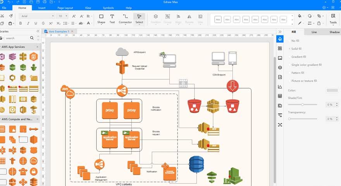The height and width of the screenshot is (186, 341).
Task: Click the Select pointer tool
Action: (139, 19)
